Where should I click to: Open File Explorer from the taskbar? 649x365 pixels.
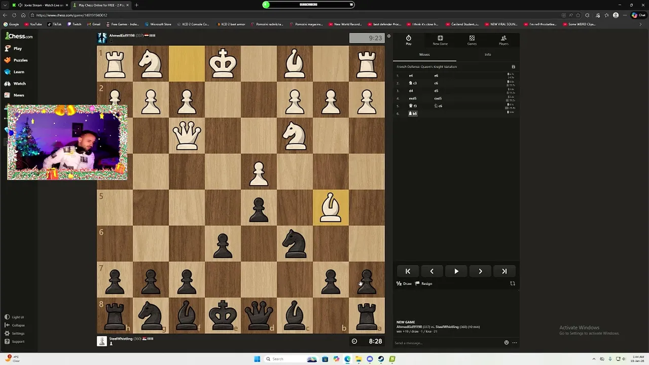click(x=358, y=359)
